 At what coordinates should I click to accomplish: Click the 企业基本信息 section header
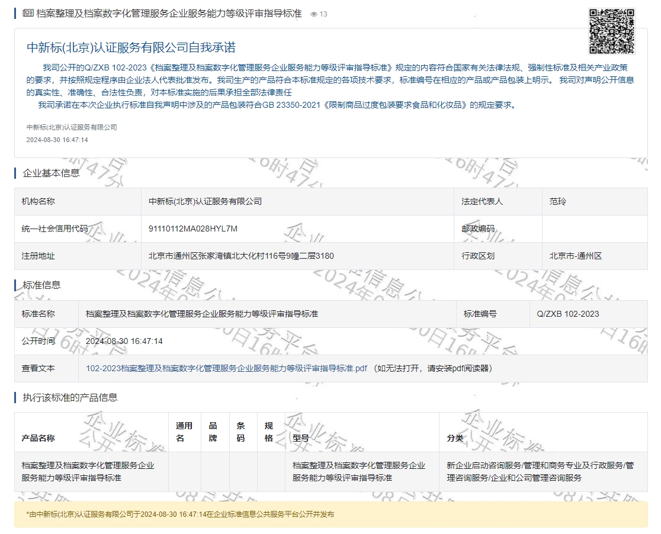tap(51, 173)
